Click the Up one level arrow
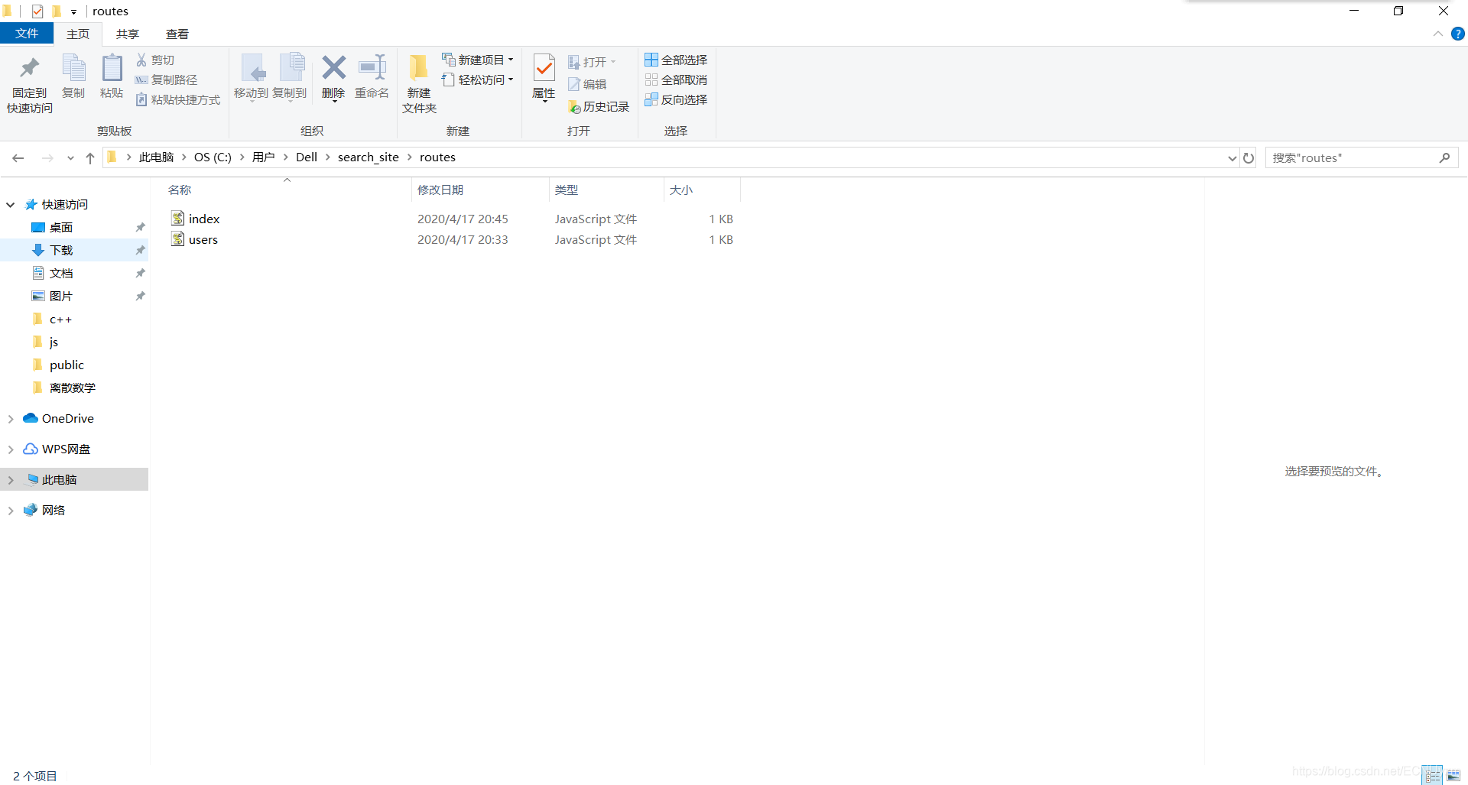 pyautogui.click(x=90, y=157)
